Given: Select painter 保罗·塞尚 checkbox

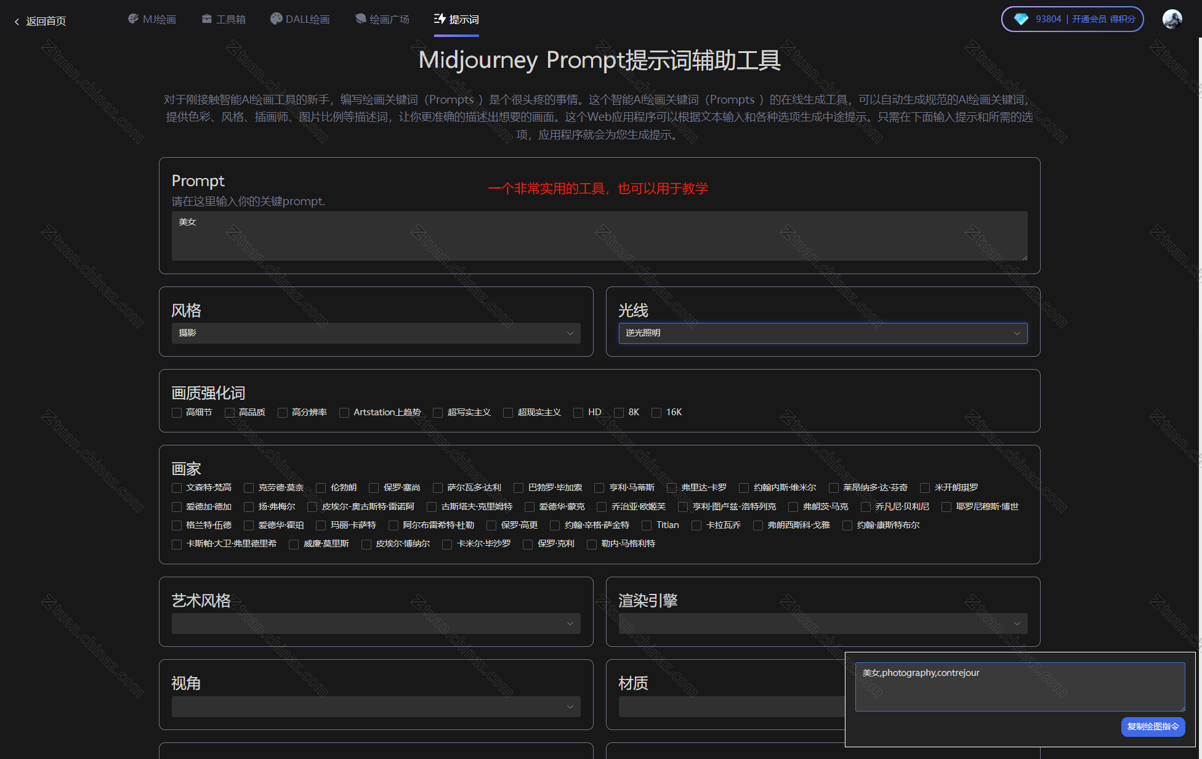Looking at the screenshot, I should 374,488.
